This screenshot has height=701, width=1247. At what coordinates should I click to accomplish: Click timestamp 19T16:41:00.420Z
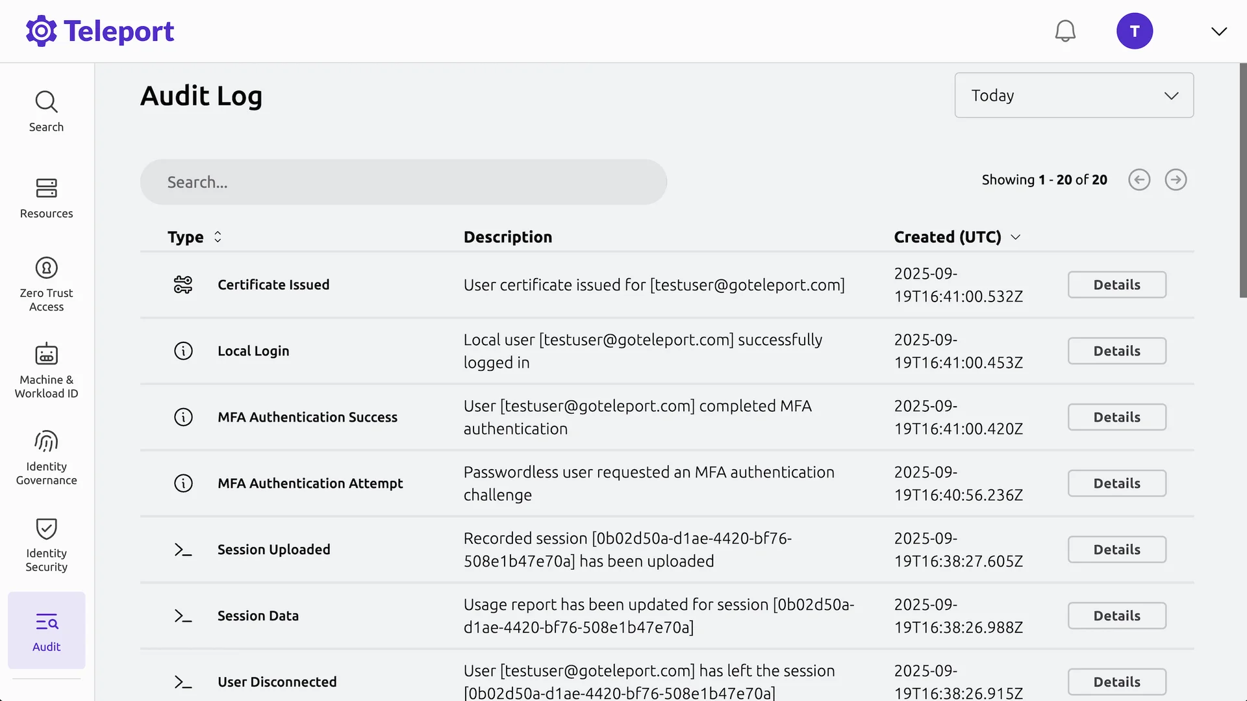[x=958, y=429]
